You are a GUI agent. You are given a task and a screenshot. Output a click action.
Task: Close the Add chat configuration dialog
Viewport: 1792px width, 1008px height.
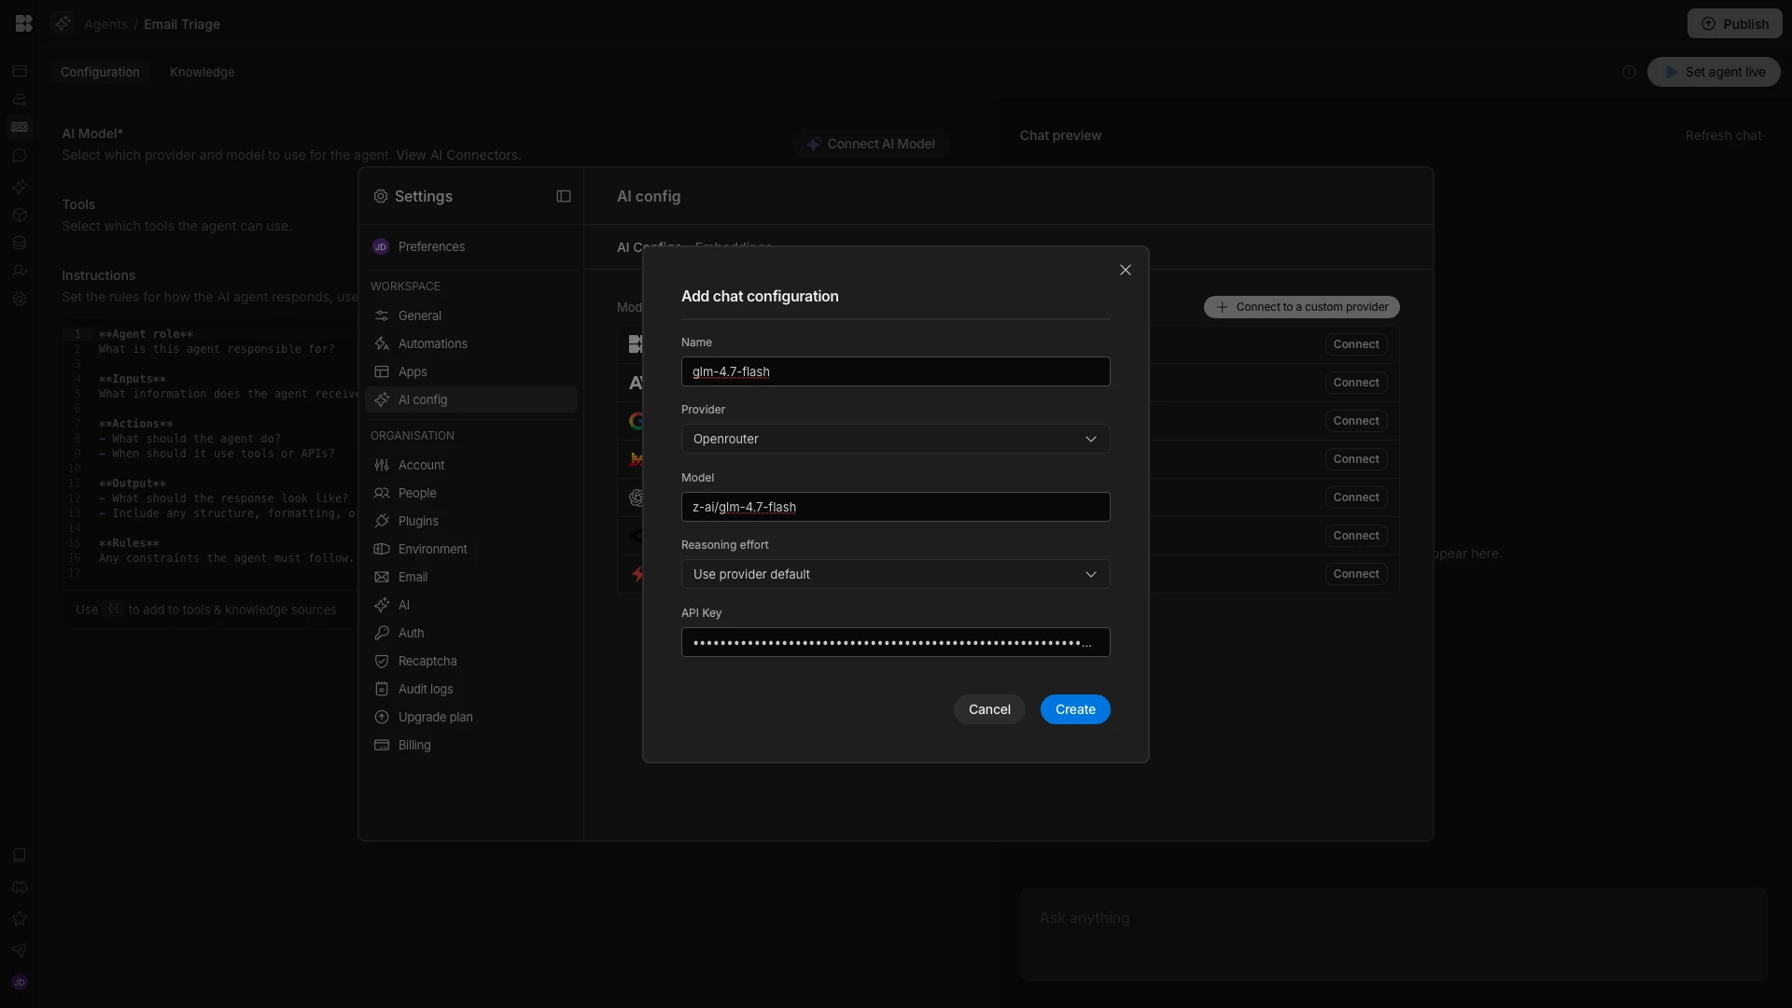point(1126,270)
